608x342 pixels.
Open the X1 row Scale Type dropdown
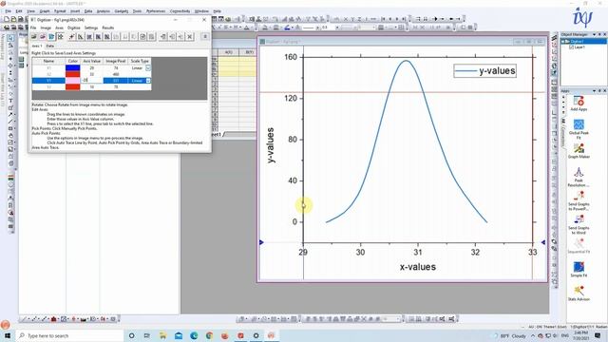(x=148, y=67)
